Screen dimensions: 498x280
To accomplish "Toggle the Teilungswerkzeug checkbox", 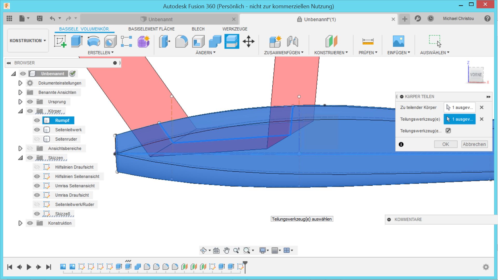I will 448,131.
